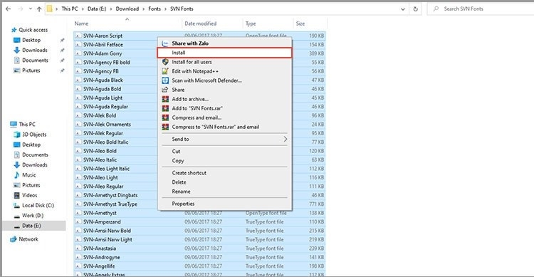The image size is (534, 277).
Task: Select the SVN-Aaron Script font file
Action: 103,36
